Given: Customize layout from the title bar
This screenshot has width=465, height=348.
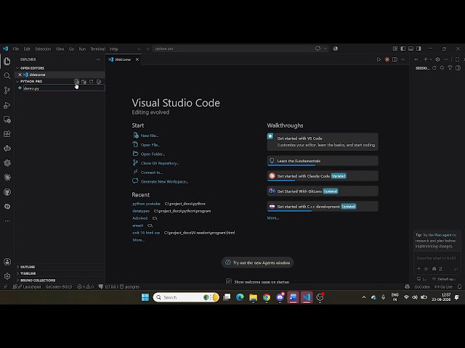Looking at the screenshot, I should [x=395, y=49].
